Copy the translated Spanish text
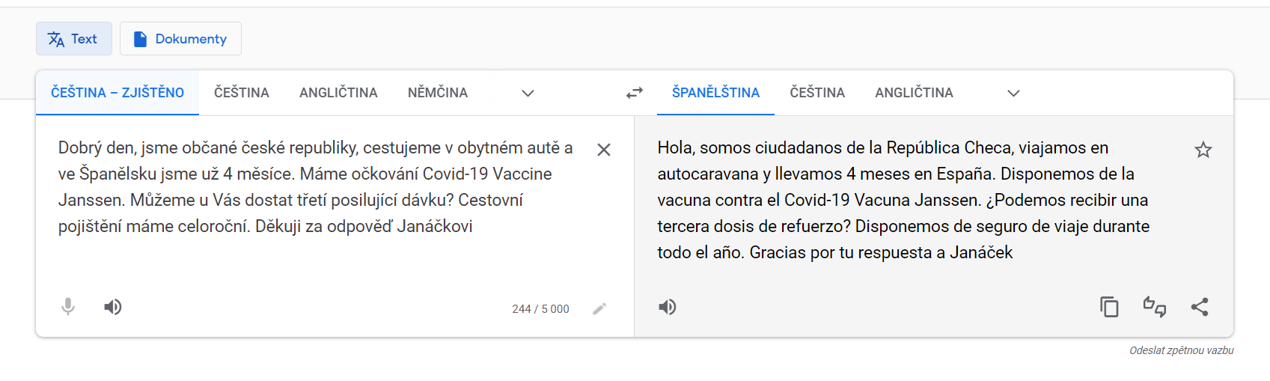The width and height of the screenshot is (1270, 381). click(1109, 307)
